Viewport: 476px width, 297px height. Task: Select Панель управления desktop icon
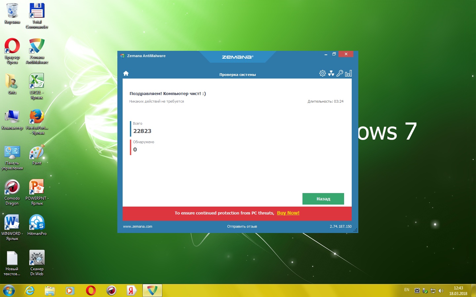coord(12,157)
